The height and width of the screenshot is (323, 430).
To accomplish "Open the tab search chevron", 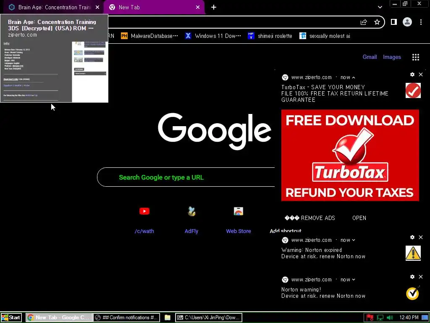I will [380, 7].
